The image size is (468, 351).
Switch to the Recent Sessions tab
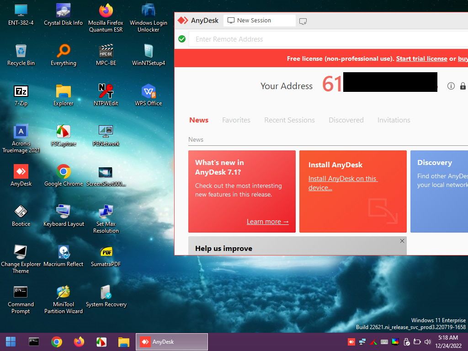pyautogui.click(x=289, y=120)
